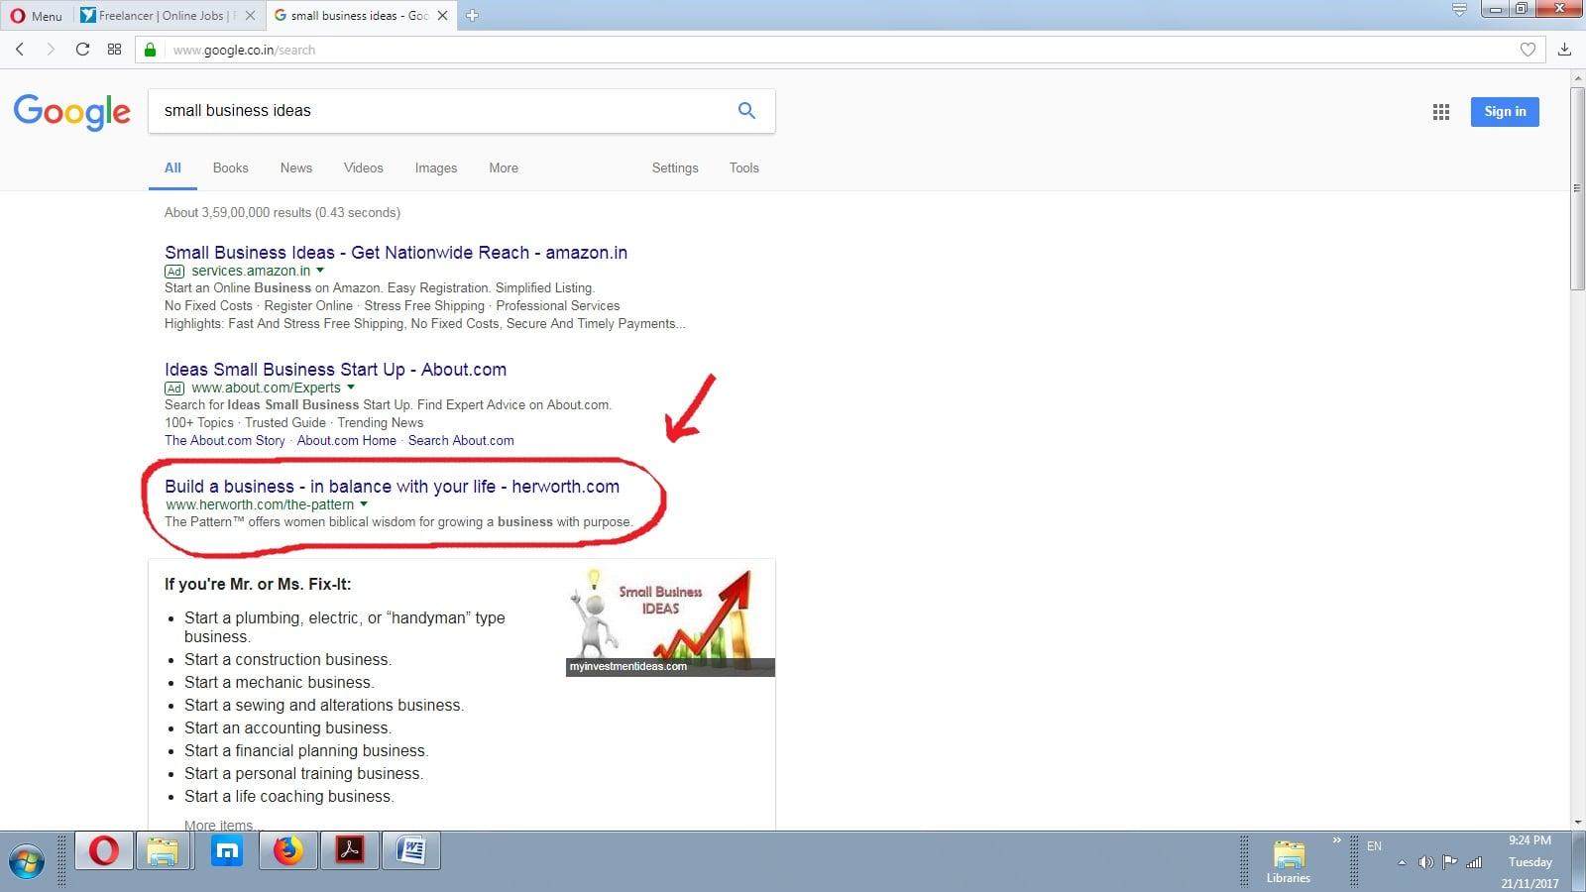The height and width of the screenshot is (892, 1586).
Task: Bookmark page with the heart icon
Action: (1528, 50)
